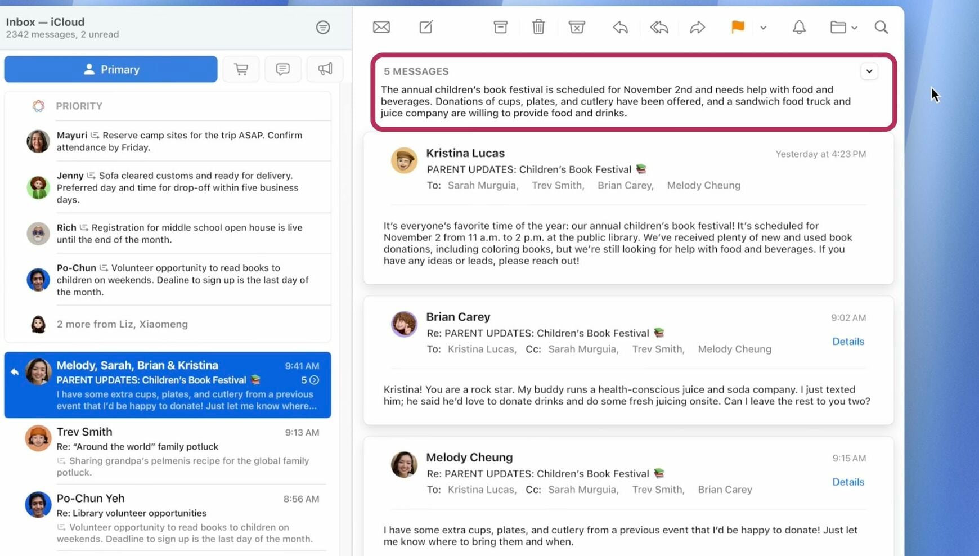
Task: Switch to the Primary category tab
Action: tap(111, 69)
